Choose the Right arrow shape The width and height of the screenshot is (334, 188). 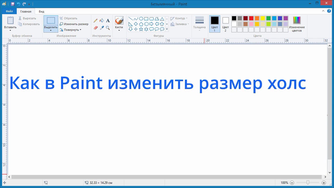(x=152, y=24)
